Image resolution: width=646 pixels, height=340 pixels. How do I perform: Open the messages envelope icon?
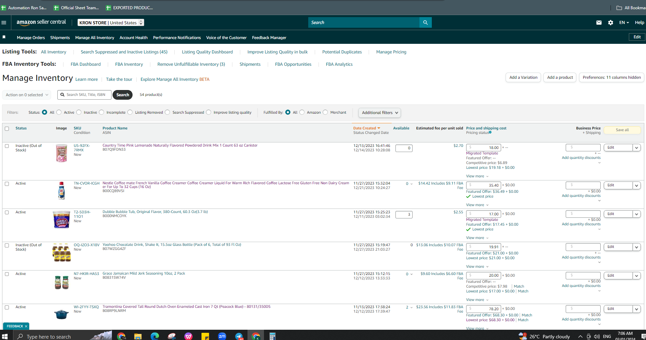click(x=599, y=23)
